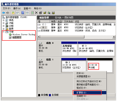The image size is (120, 102).
Task: Click the volume list scroll right arrow
Action: click(x=114, y=37)
